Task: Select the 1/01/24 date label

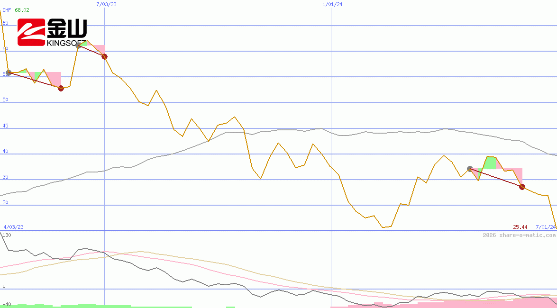Action: (332, 4)
